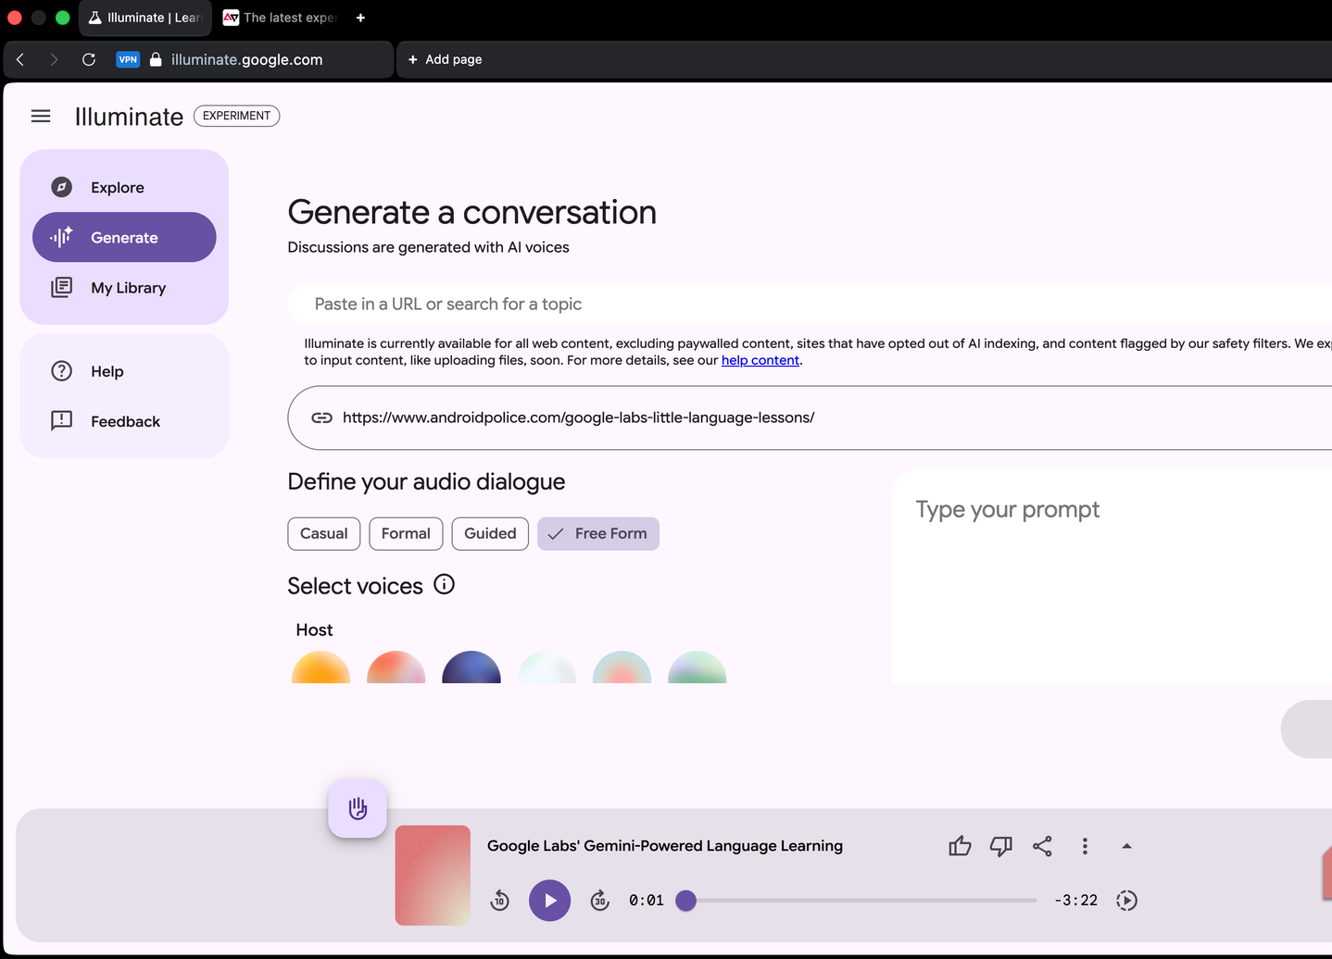Expand the audio player panel
Viewport: 1332px width, 959px height.
tap(1126, 846)
